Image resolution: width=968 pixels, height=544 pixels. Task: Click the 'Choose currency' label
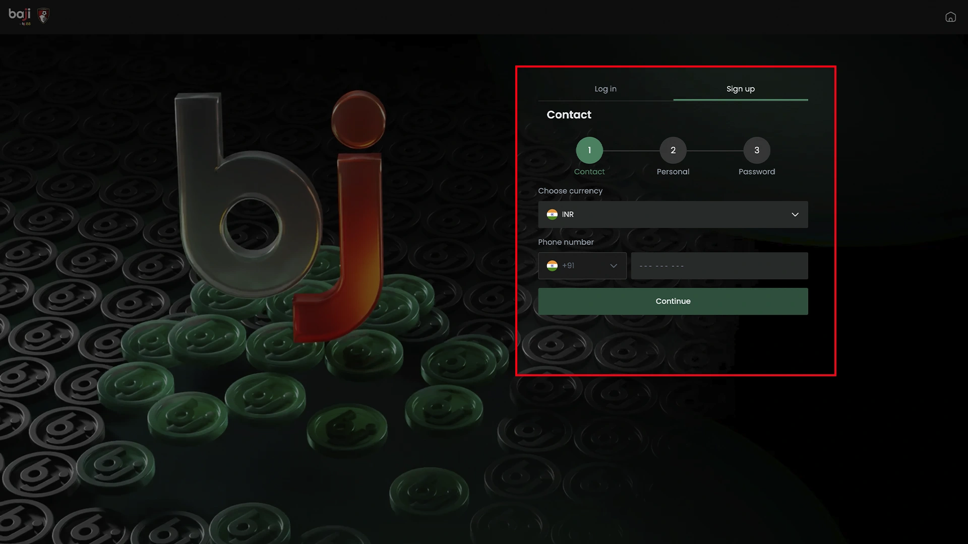tap(570, 191)
